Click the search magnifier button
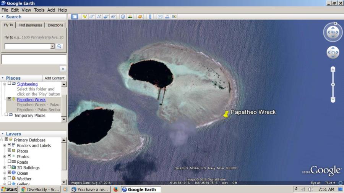The image size is (344, 193). click(59, 46)
